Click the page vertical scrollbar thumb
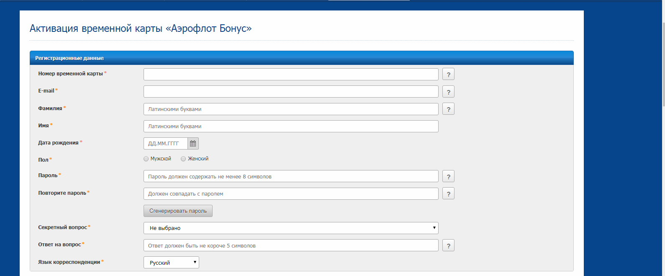This screenshot has width=665, height=276. (663, 63)
